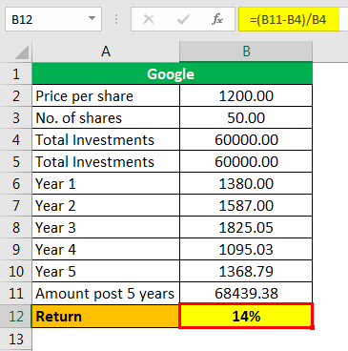Click the formula bar with =(B11-B4)/B4
Screen dimensions: 348x351
click(293, 19)
